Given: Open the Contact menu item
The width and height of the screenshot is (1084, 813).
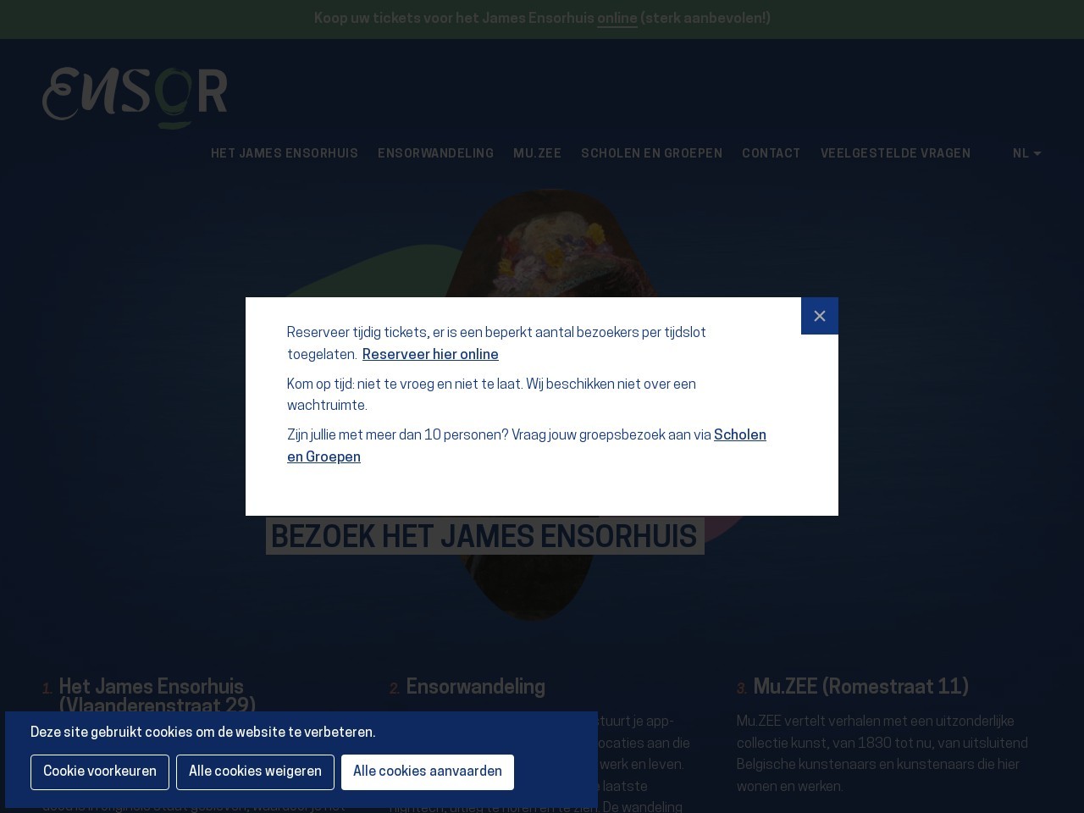Looking at the screenshot, I should point(772,153).
